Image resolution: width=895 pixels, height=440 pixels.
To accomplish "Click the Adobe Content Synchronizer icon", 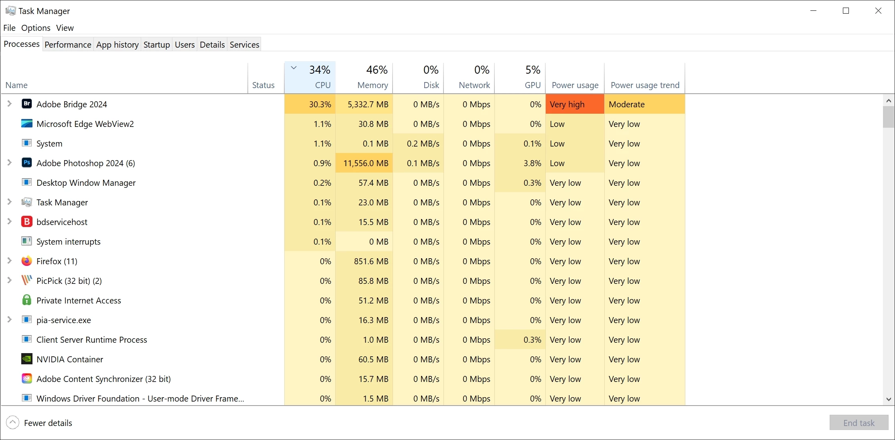I will (x=26, y=379).
